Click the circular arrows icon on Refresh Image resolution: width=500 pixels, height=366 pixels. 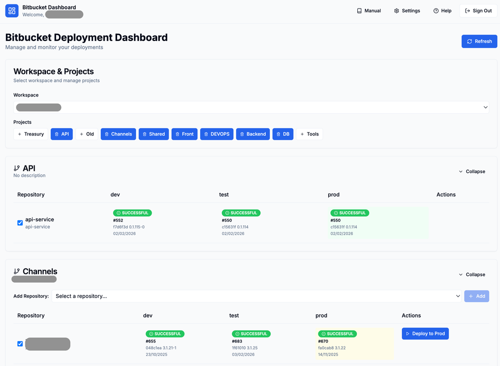[x=469, y=41]
